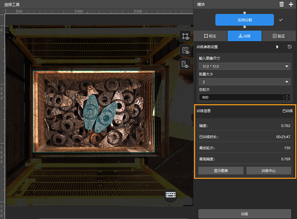Image resolution: width=297 pixels, height=219 pixels.
Task: Open the keyboard shortcuts button on canvas
Action: (170, 195)
